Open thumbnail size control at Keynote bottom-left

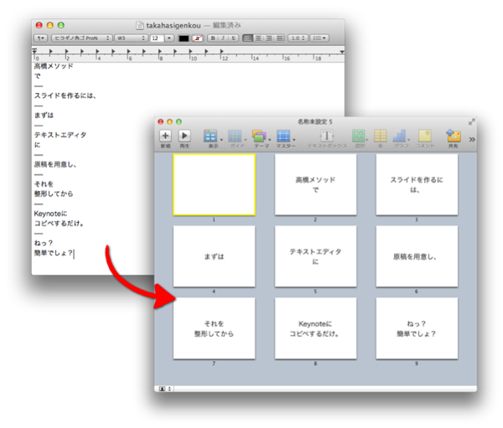click(165, 389)
